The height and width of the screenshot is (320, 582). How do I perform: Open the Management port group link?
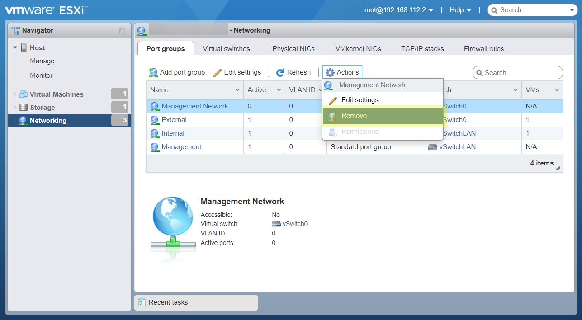(x=182, y=147)
